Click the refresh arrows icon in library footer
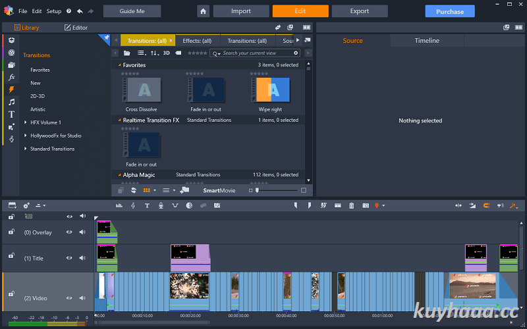The image size is (527, 329). [x=134, y=190]
